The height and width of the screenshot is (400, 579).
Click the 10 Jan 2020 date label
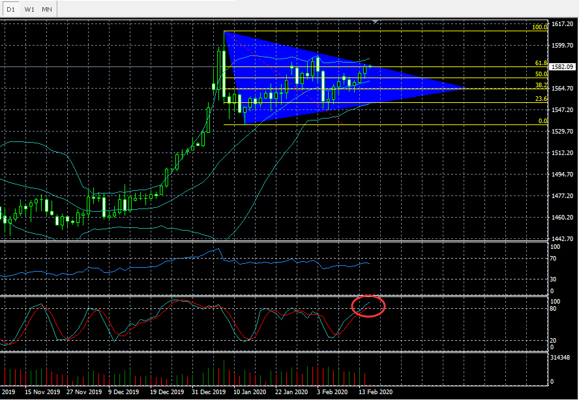tap(249, 392)
